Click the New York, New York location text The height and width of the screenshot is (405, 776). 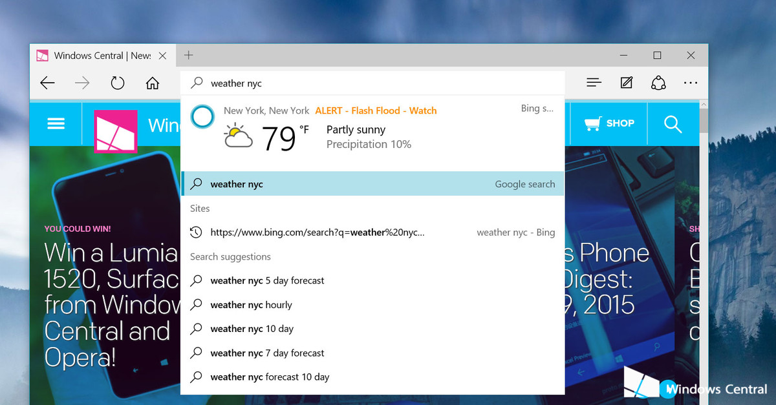(x=266, y=110)
